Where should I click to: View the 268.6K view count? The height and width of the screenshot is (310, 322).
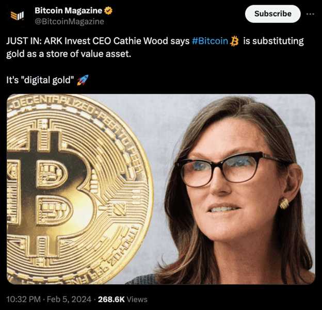pyautogui.click(x=111, y=299)
